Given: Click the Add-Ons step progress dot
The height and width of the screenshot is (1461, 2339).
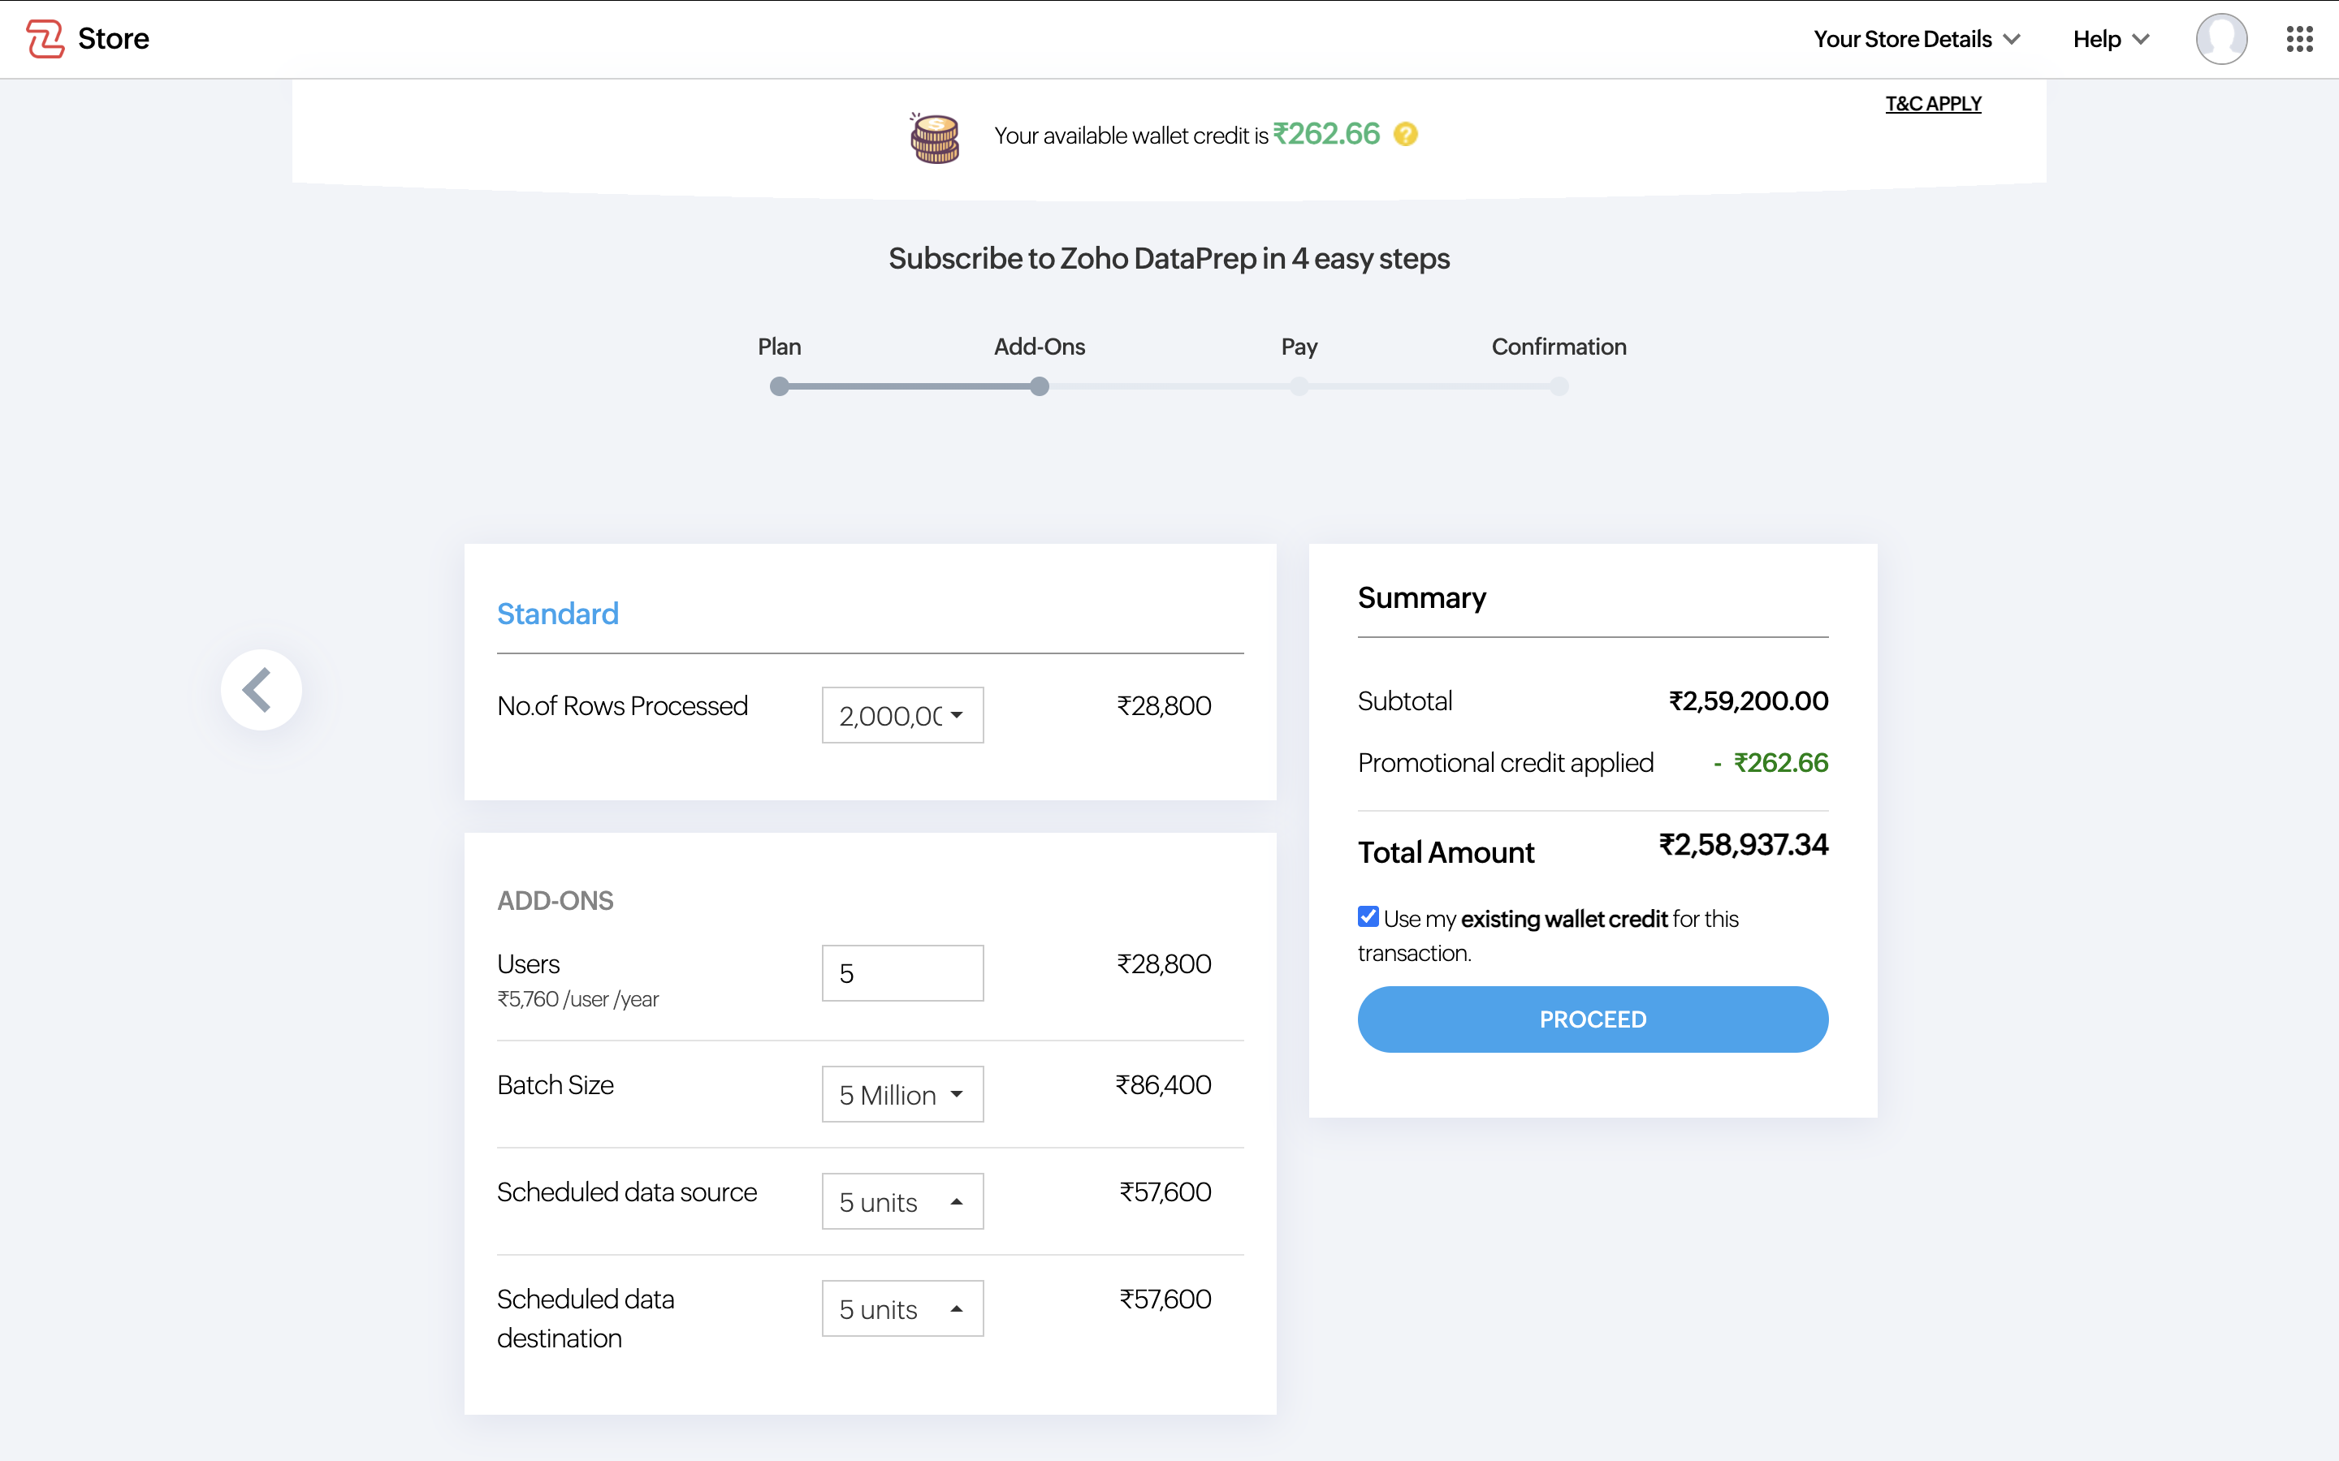Looking at the screenshot, I should [x=1039, y=386].
